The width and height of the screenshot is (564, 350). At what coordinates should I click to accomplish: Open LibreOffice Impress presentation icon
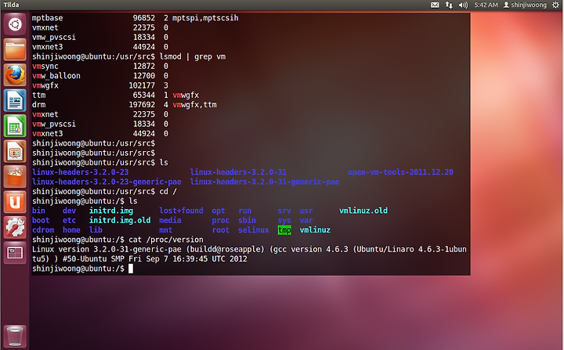[15, 151]
